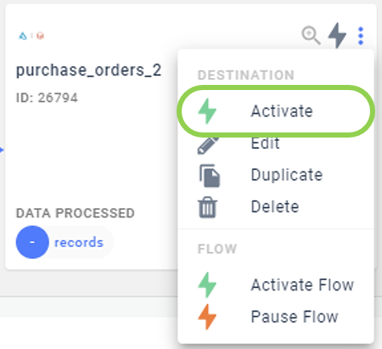Select the Delete menu entry

coord(276,206)
